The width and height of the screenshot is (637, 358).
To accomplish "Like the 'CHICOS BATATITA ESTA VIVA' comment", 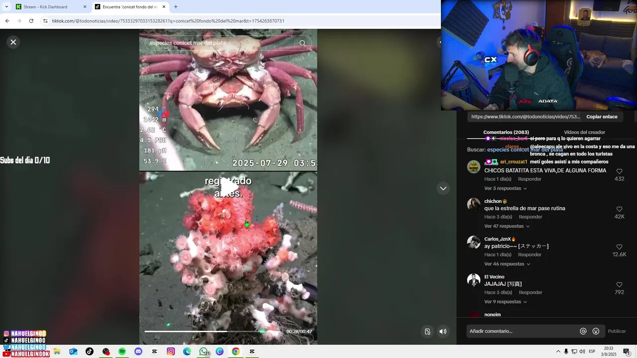I will [619, 172].
